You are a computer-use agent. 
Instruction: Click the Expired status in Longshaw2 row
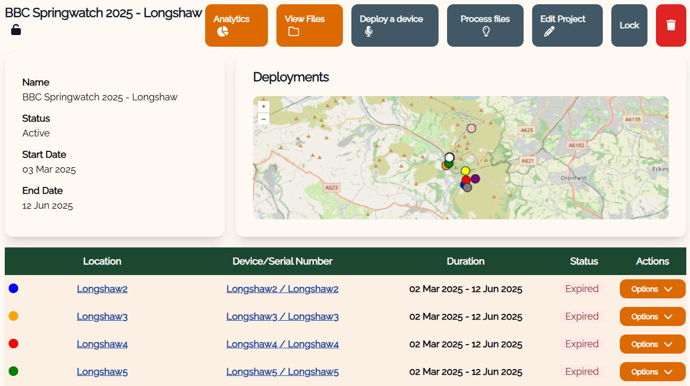point(582,289)
